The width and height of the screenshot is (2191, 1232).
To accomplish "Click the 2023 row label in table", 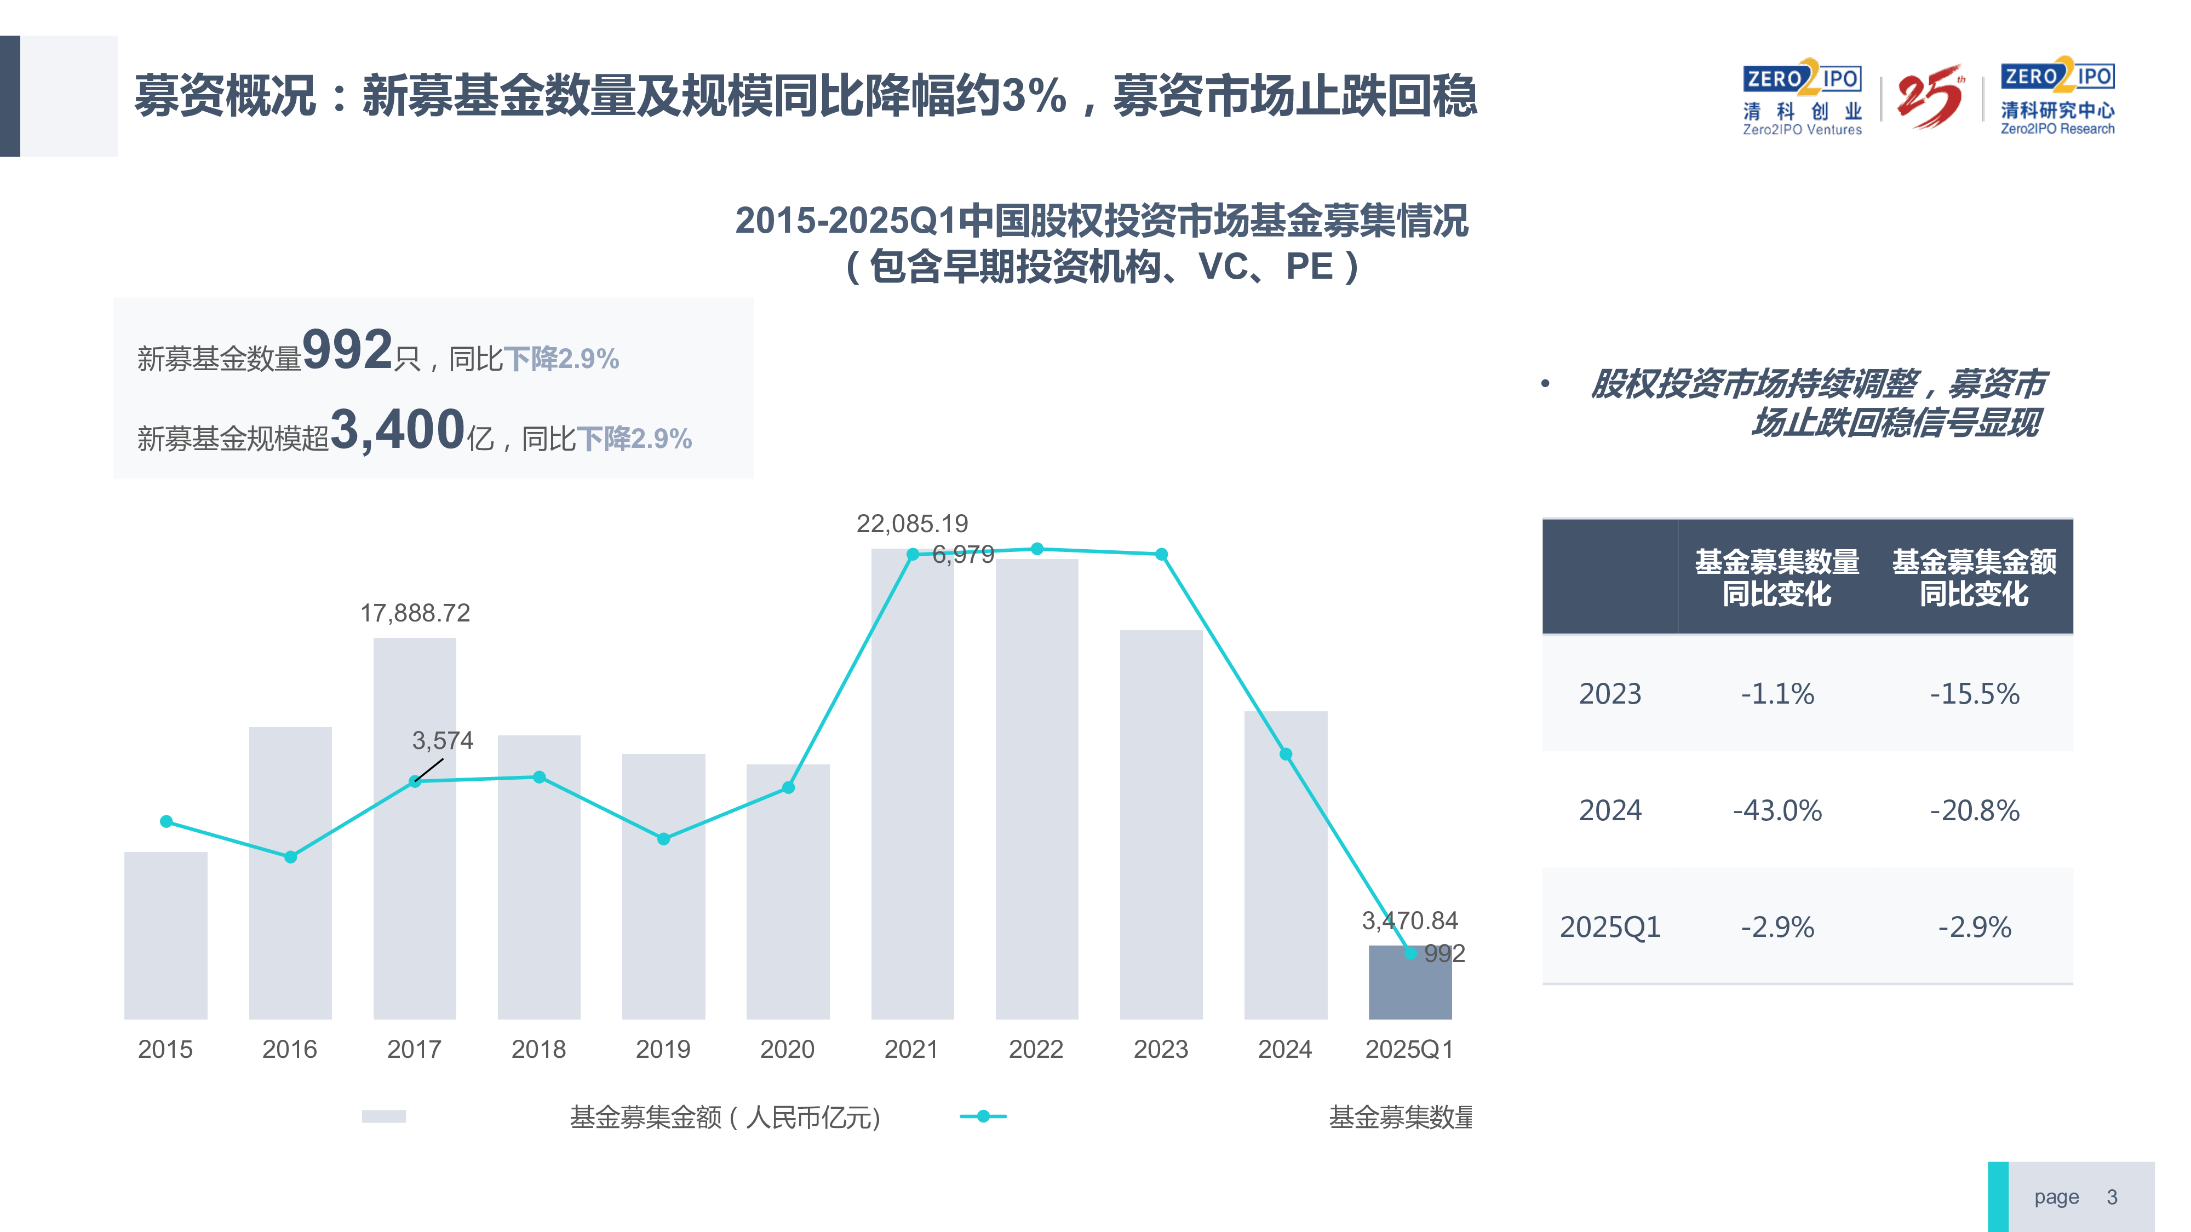I will pyautogui.click(x=1610, y=694).
